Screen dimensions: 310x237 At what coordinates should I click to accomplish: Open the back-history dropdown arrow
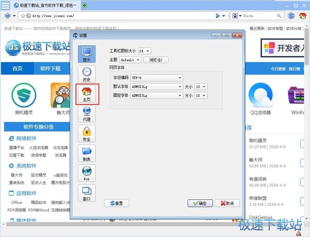14,16
